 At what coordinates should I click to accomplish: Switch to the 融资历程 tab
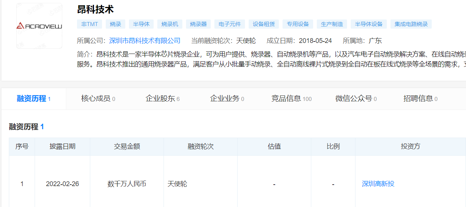click(x=34, y=98)
